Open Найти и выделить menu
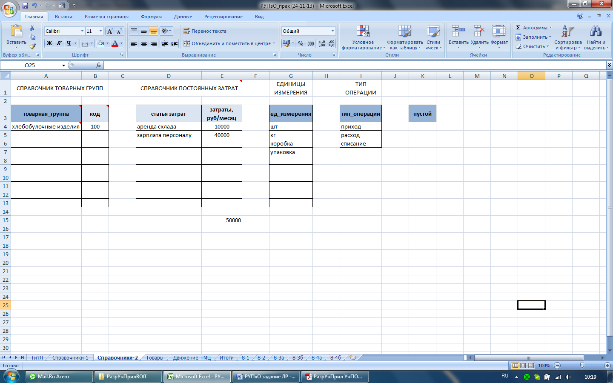The height and width of the screenshot is (383, 613). pyautogui.click(x=596, y=37)
